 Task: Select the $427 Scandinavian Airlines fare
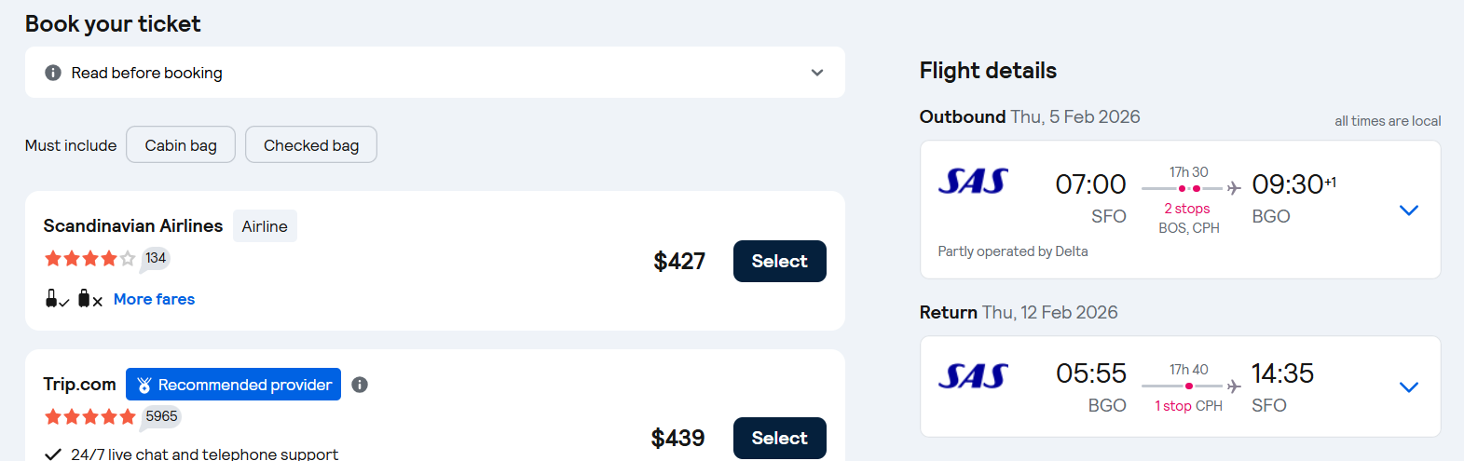779,261
